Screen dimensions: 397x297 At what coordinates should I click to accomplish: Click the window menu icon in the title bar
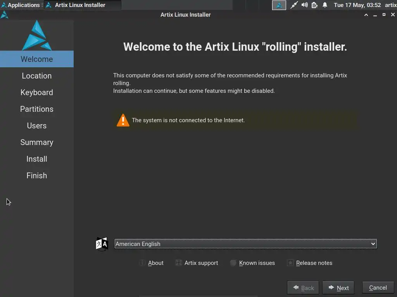pos(4,15)
